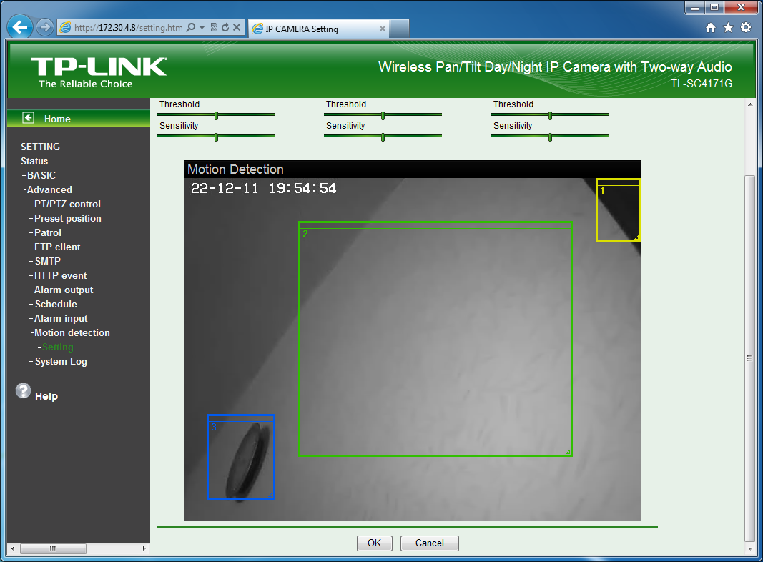Click second zone Sensitivity slider handle
This screenshot has width=763, height=562.
[x=383, y=137]
